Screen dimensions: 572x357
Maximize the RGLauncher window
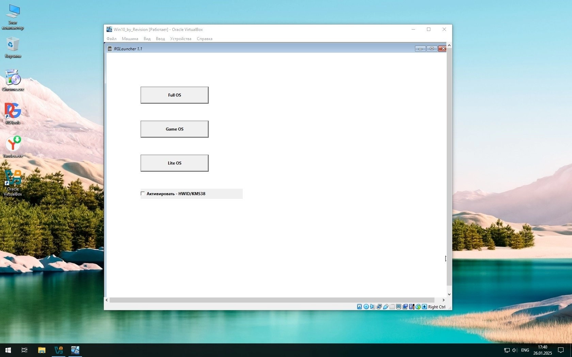click(x=432, y=49)
